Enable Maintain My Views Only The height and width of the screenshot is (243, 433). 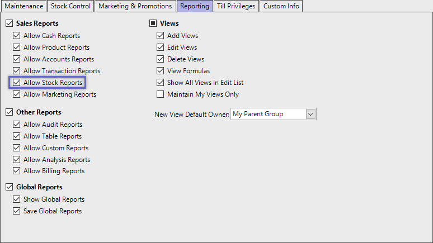pos(161,94)
